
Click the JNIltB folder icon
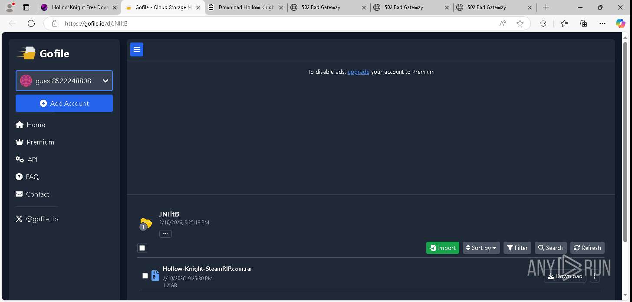pos(146,224)
